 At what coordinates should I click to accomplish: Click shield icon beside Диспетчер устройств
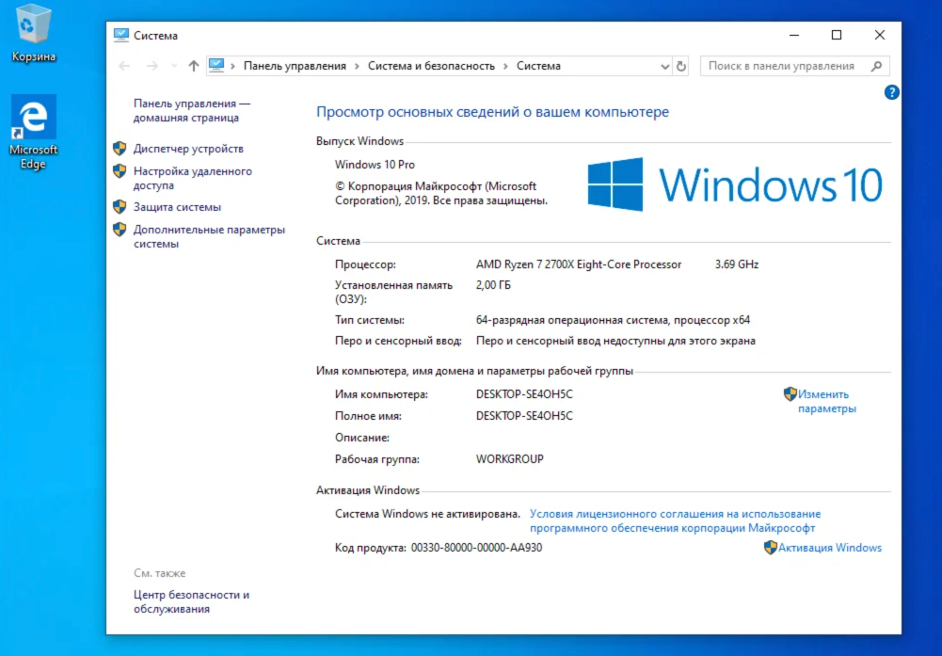point(120,149)
